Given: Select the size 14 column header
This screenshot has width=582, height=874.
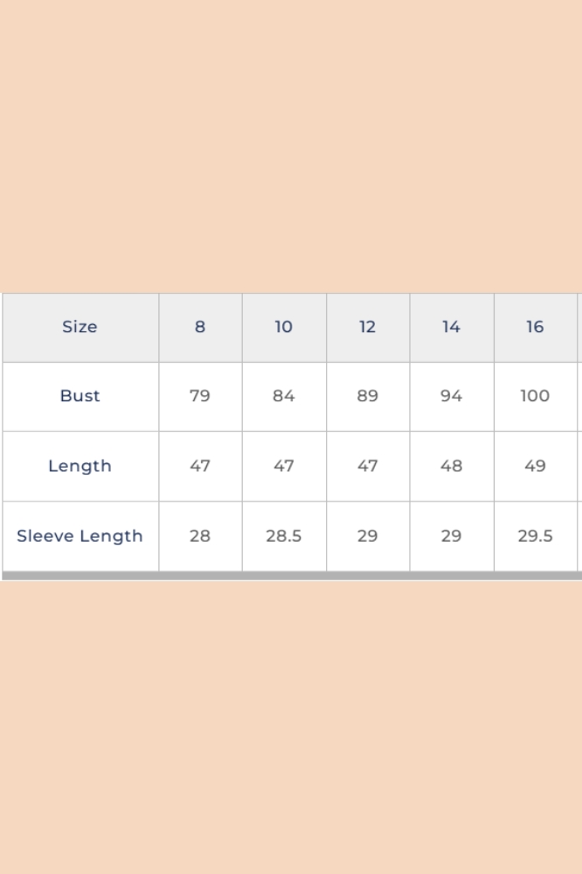Looking at the screenshot, I should (x=451, y=327).
